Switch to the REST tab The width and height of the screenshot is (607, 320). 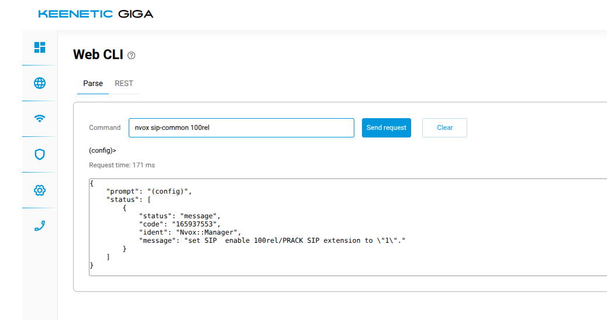click(124, 84)
